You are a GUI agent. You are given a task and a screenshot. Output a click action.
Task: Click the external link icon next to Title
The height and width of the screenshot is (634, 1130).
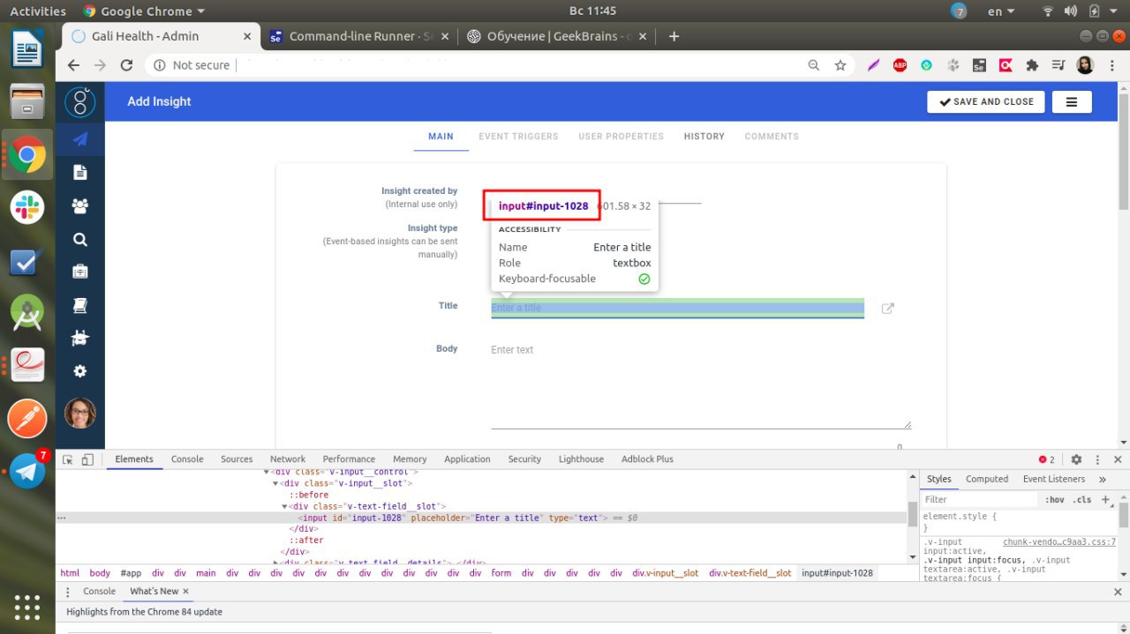(888, 309)
